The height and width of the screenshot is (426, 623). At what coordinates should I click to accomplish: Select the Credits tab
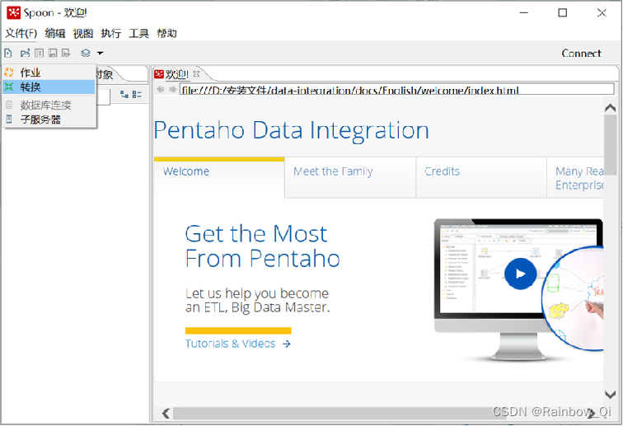[x=481, y=177]
